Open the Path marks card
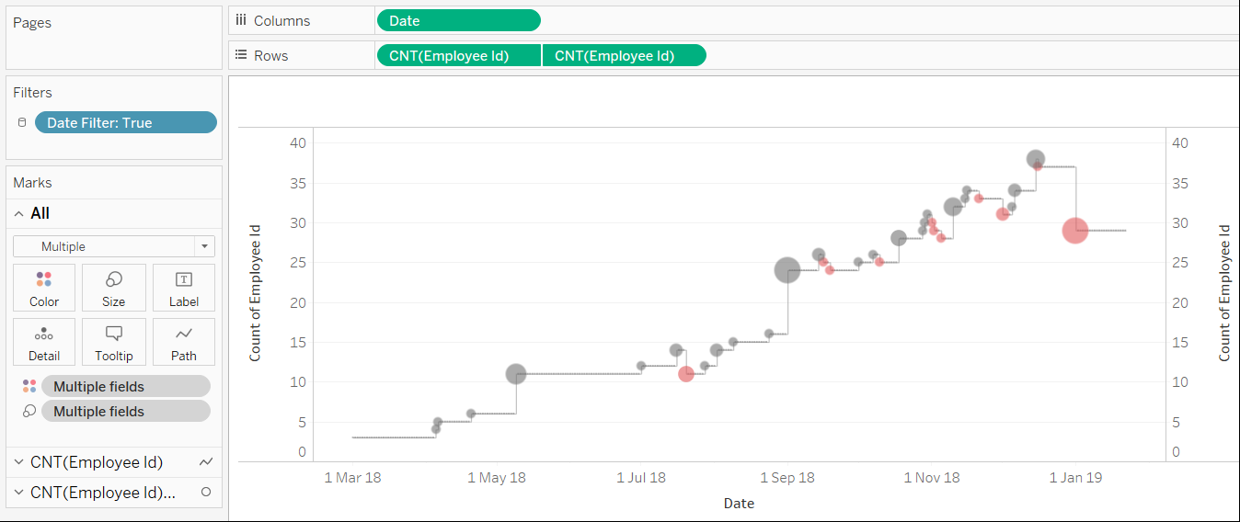 (x=184, y=342)
